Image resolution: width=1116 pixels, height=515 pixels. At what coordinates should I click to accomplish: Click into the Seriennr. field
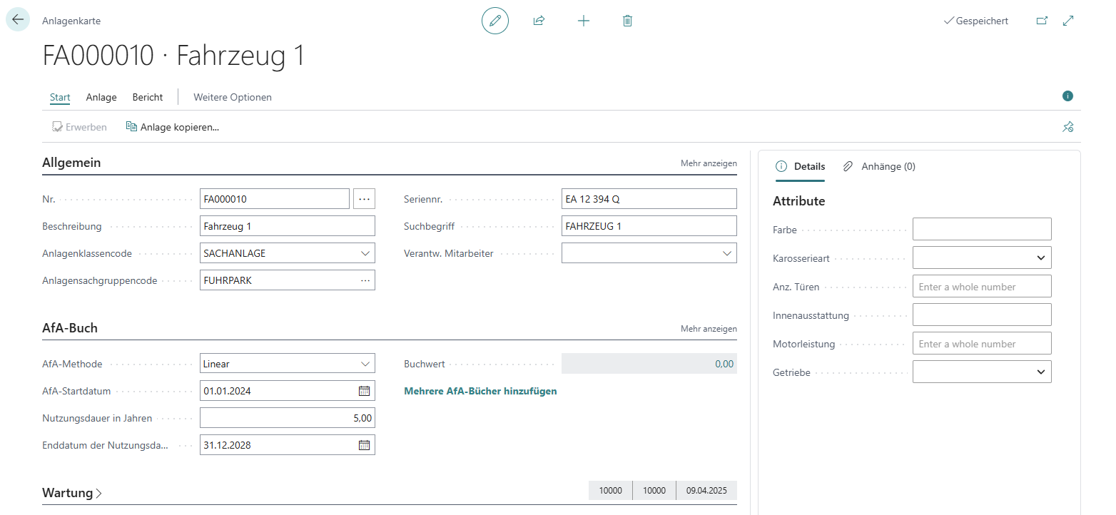tap(649, 199)
